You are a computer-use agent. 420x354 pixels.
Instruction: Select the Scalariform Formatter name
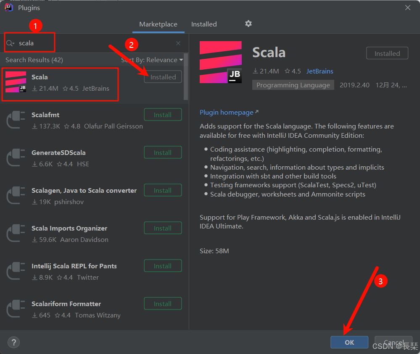[x=66, y=304]
